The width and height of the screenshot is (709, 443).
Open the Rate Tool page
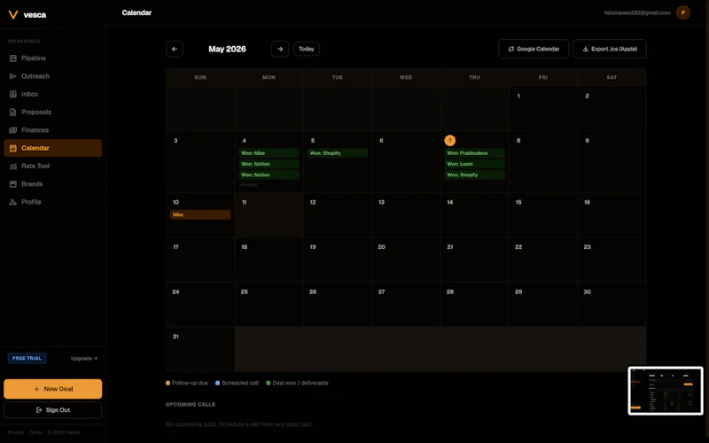click(53, 166)
